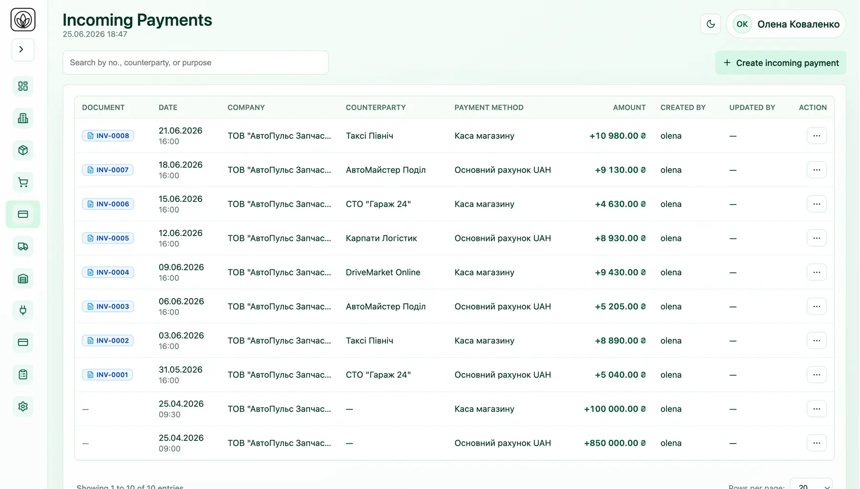
Task: Open action menu for INV-0005 row
Action: coord(817,238)
